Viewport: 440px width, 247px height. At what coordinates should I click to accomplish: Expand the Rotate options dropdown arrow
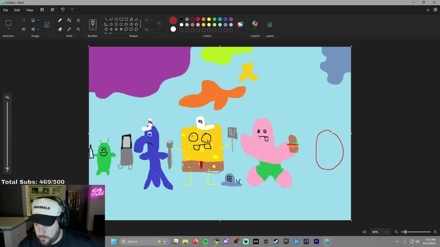tap(38, 20)
